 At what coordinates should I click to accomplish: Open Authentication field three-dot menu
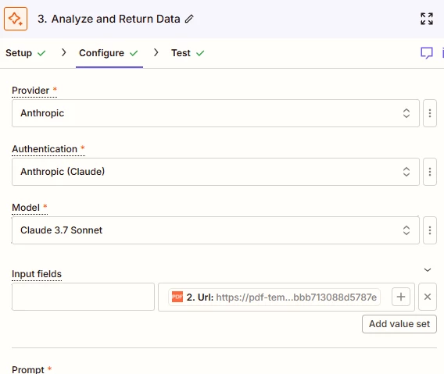click(430, 172)
